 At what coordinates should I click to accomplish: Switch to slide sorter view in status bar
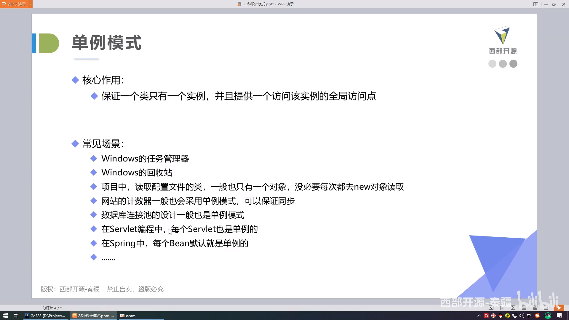pyautogui.click(x=535, y=308)
